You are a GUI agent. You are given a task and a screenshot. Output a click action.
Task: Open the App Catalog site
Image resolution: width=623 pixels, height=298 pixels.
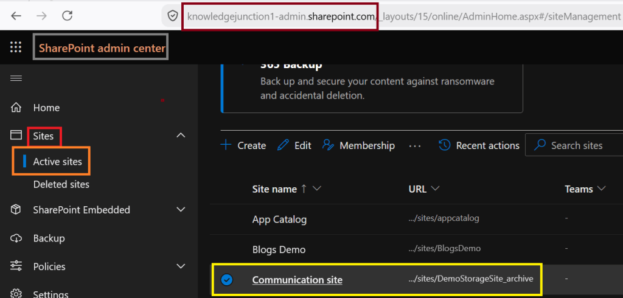(279, 220)
